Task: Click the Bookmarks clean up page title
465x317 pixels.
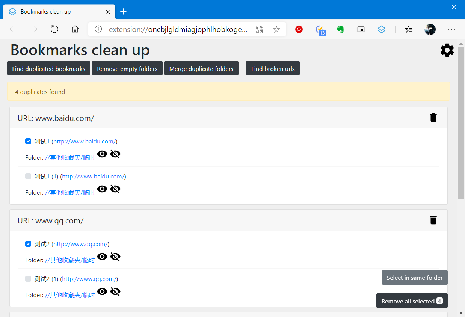Action: pos(80,50)
